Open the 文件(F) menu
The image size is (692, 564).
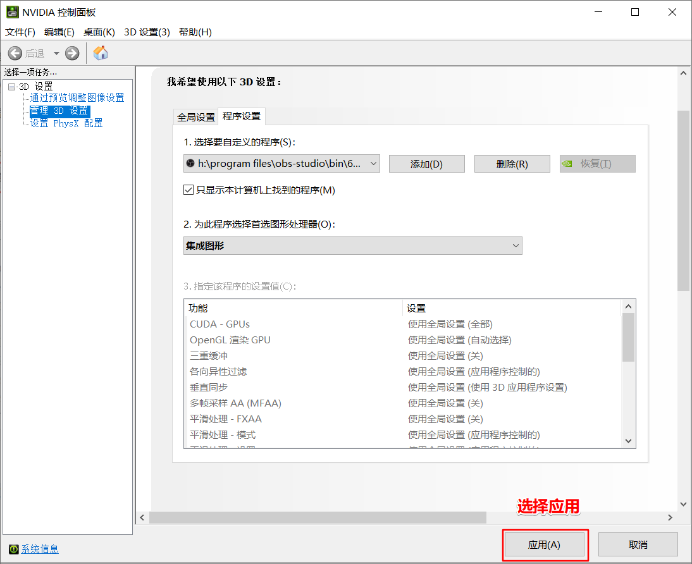(20, 32)
